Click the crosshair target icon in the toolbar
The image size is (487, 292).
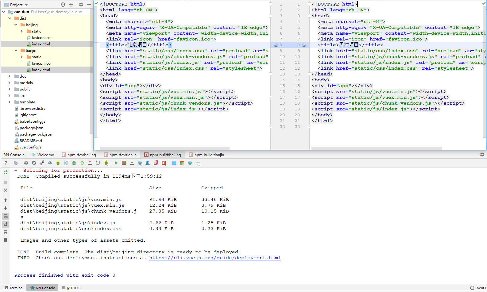pyautogui.click(x=98, y=163)
